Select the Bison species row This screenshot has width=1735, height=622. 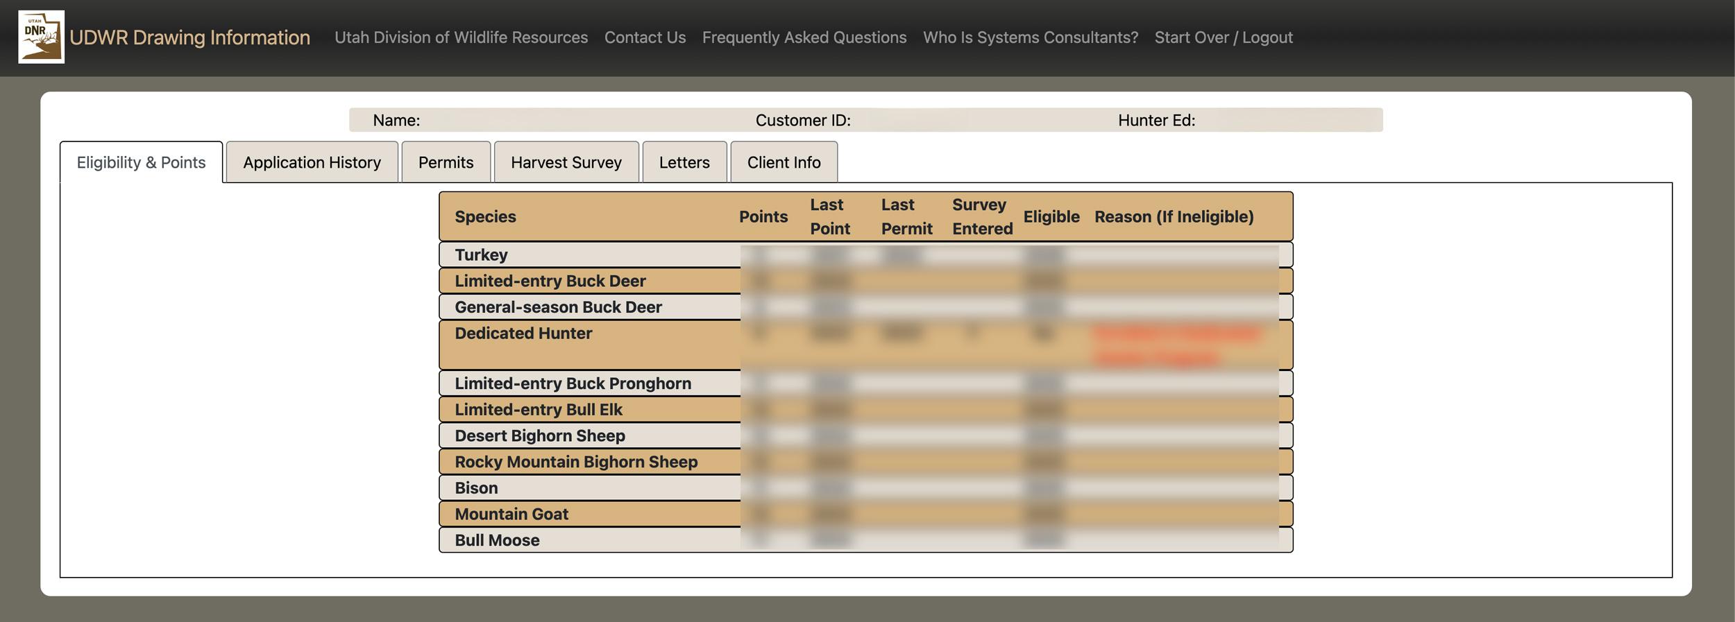(866, 488)
